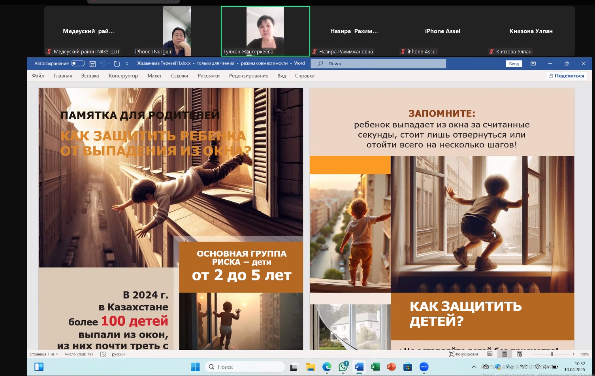
Task: Expand the hidden system tray icons chevron
Action: [474, 367]
